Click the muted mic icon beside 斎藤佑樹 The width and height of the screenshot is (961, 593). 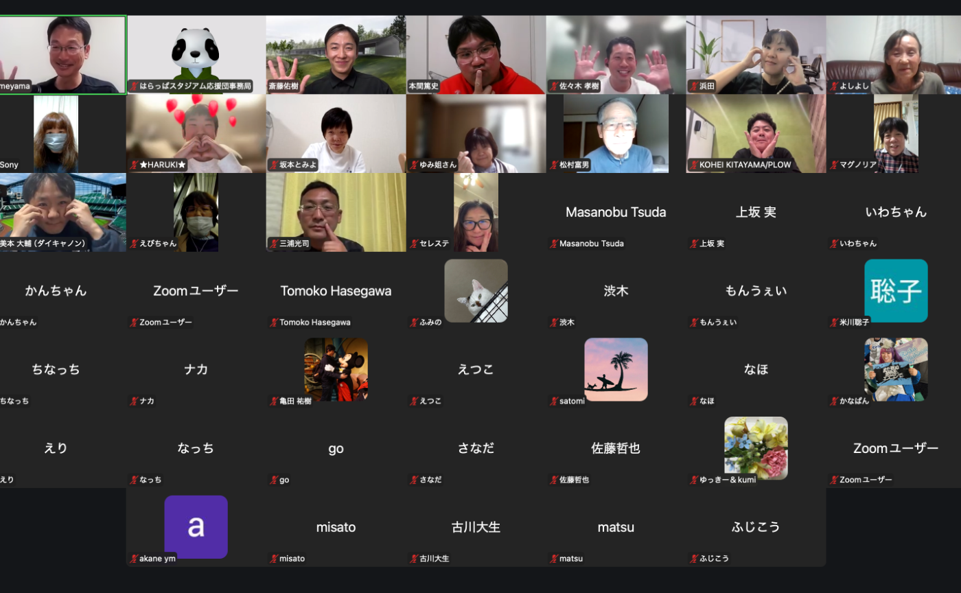[270, 86]
